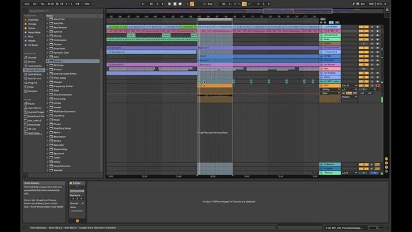This screenshot has width=412, height=232.
Task: Select the Ping Pong Delay entry
Action: tap(62, 128)
